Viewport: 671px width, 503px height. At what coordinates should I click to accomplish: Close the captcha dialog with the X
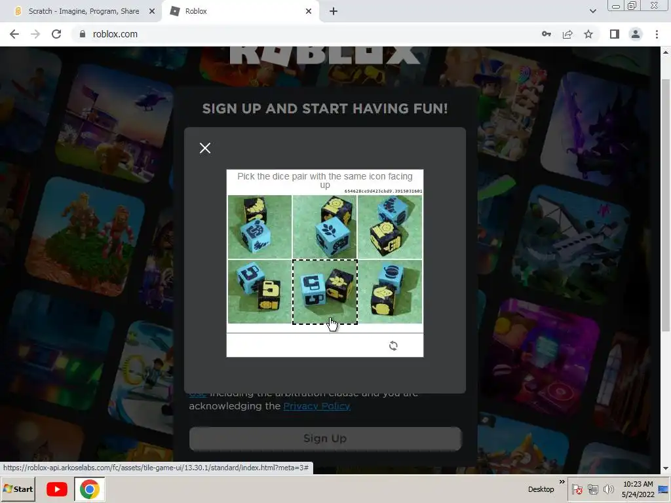[x=205, y=148]
